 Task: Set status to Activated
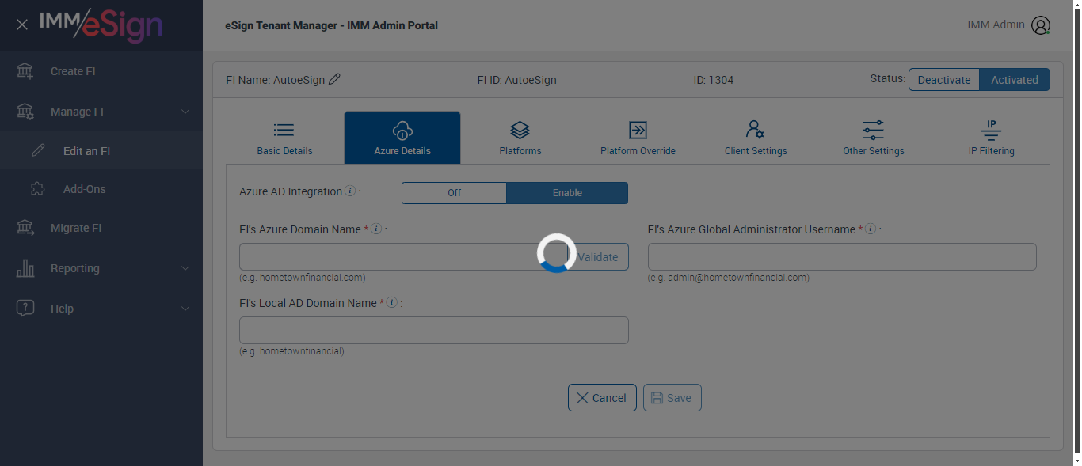[1015, 80]
